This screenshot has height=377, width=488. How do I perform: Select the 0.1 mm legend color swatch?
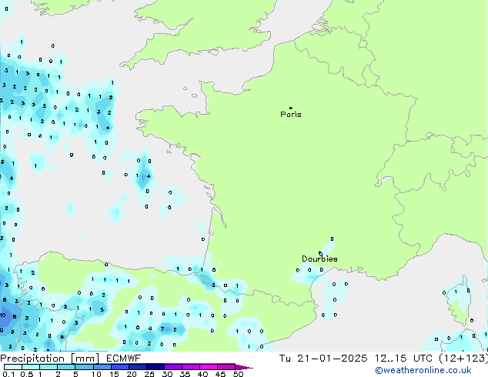coord(11,367)
